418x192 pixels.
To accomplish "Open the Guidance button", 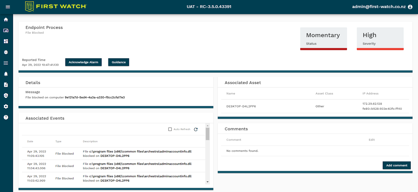I will pyautogui.click(x=119, y=62).
